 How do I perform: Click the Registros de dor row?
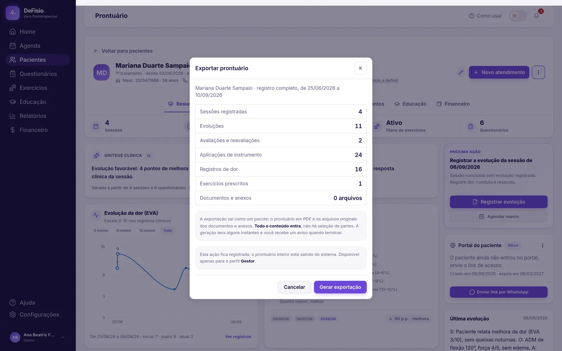click(x=281, y=169)
